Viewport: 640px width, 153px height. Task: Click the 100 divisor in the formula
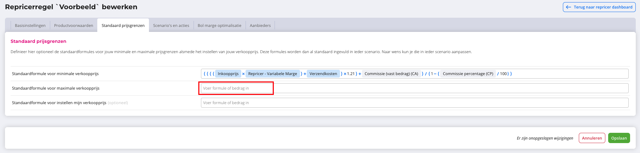tap(503, 74)
